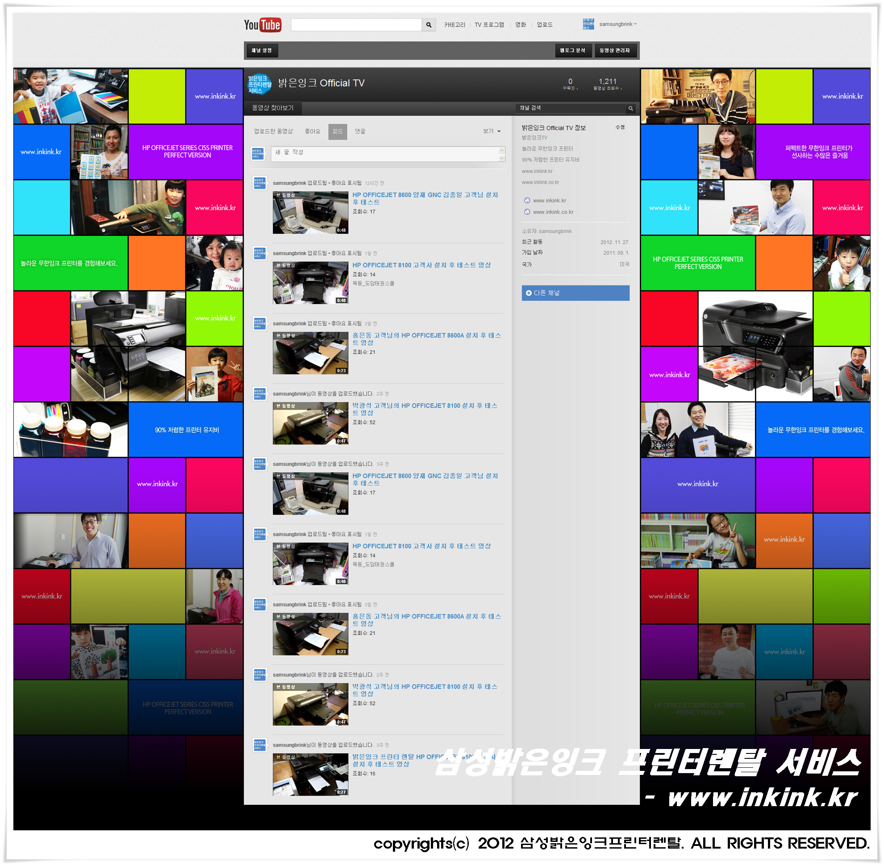Click samsungbrink name in the 12시간 전 post
Screen dimensions: 884x866
coord(289,183)
